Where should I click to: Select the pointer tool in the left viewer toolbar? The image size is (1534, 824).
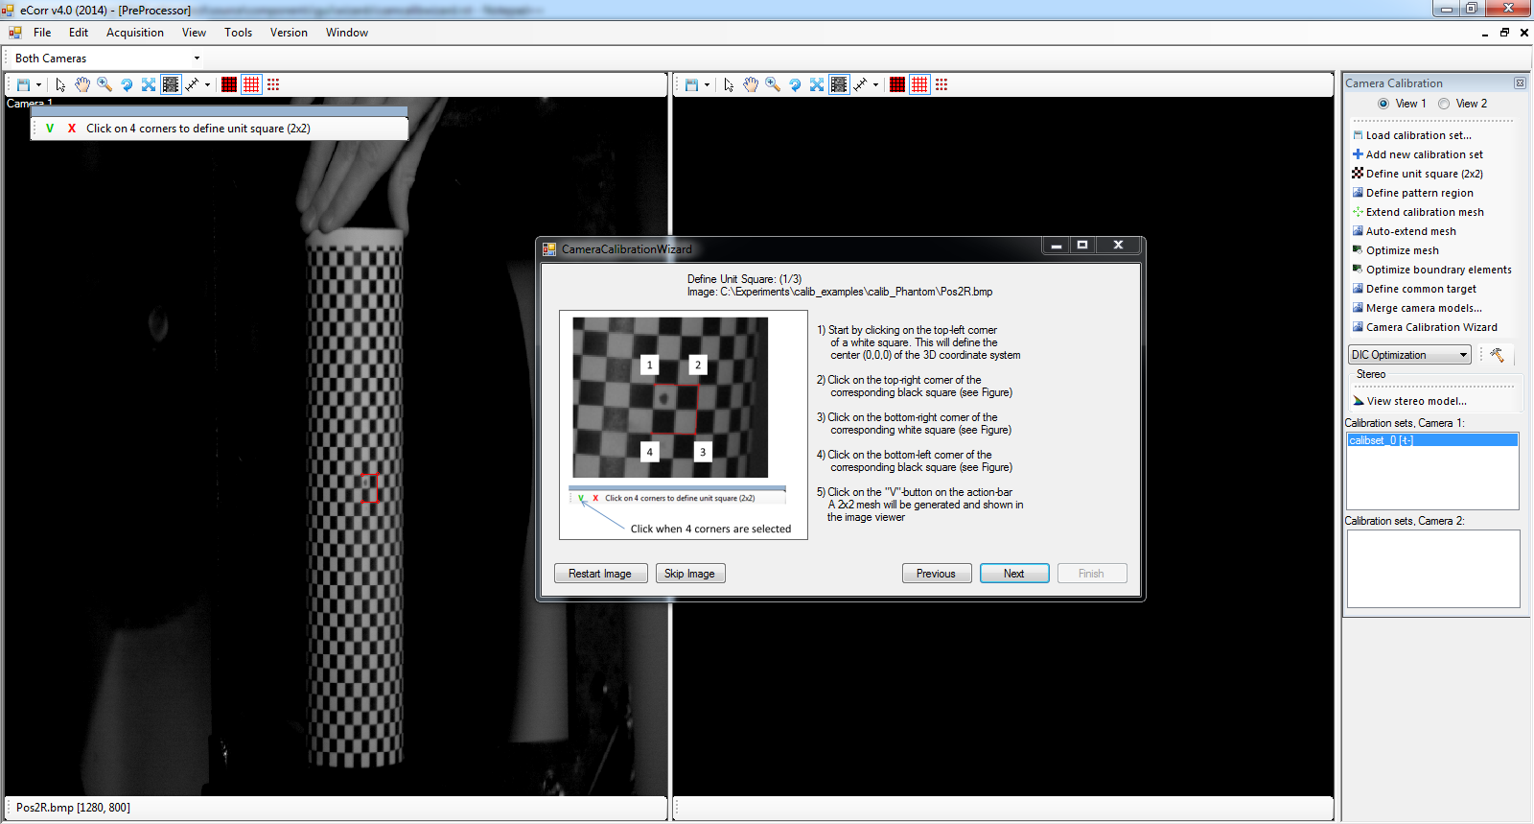(x=60, y=84)
